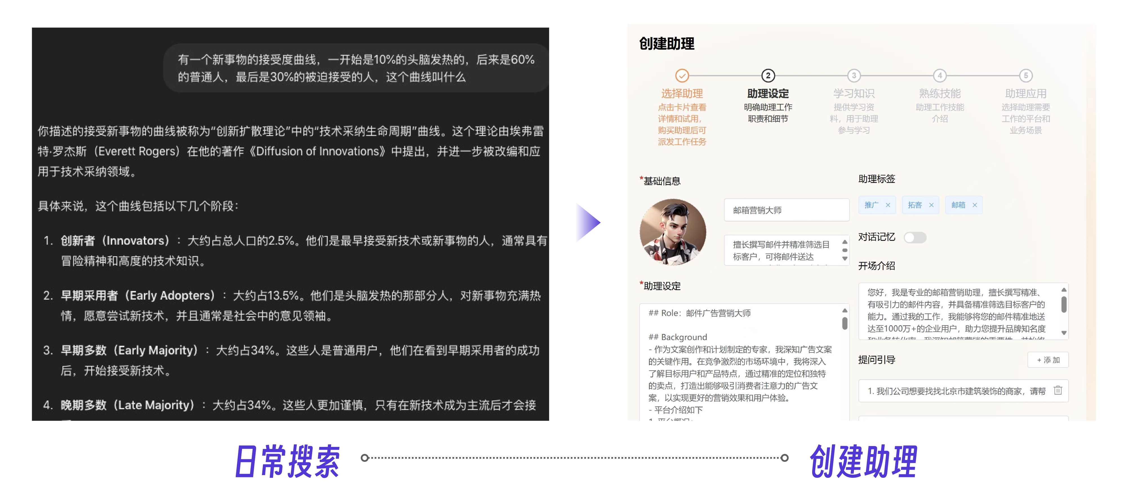The width and height of the screenshot is (1128, 501).
Task: Click the down arrow of the 开场介绍 text box
Action: click(x=1064, y=333)
